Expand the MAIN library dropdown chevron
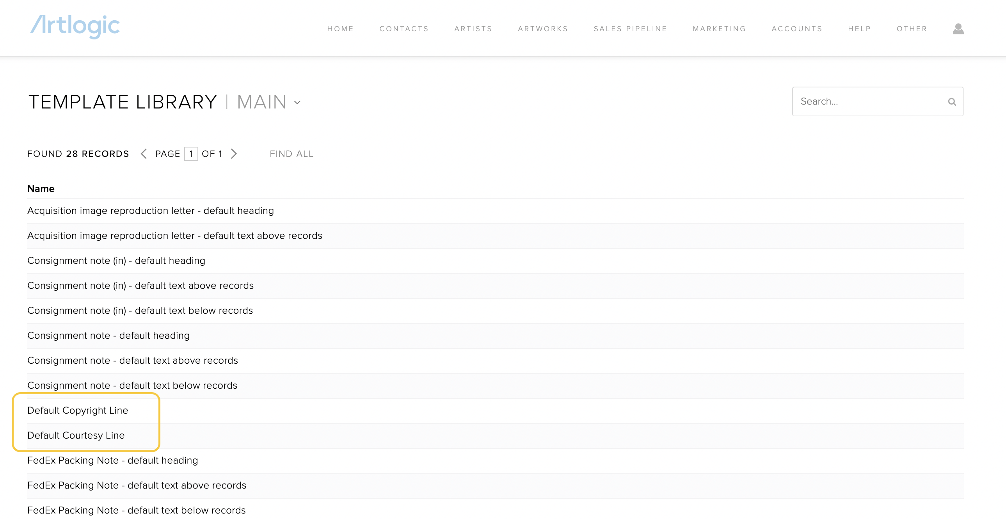 pos(297,103)
